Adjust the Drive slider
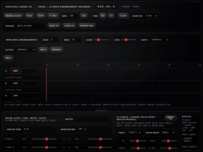The height and width of the screenshot is (152, 203). [172, 141]
